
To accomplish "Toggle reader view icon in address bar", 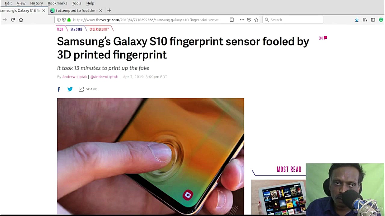I will [x=232, y=20].
